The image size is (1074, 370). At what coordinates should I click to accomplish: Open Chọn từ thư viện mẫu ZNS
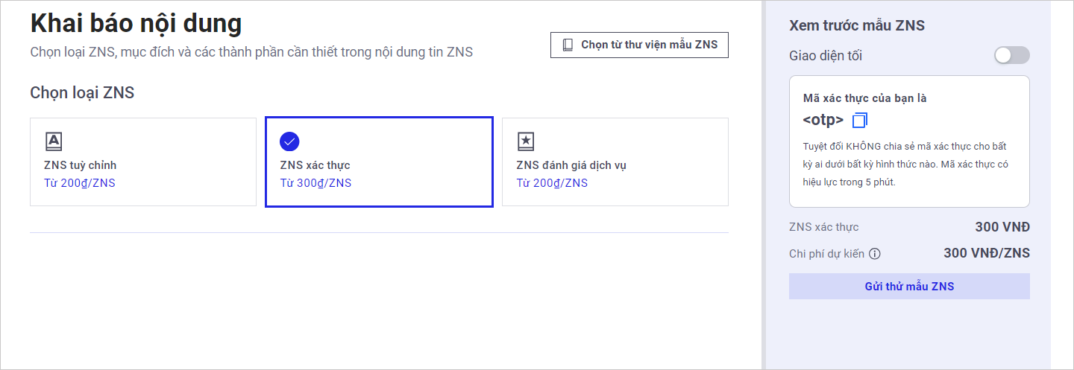click(x=639, y=45)
